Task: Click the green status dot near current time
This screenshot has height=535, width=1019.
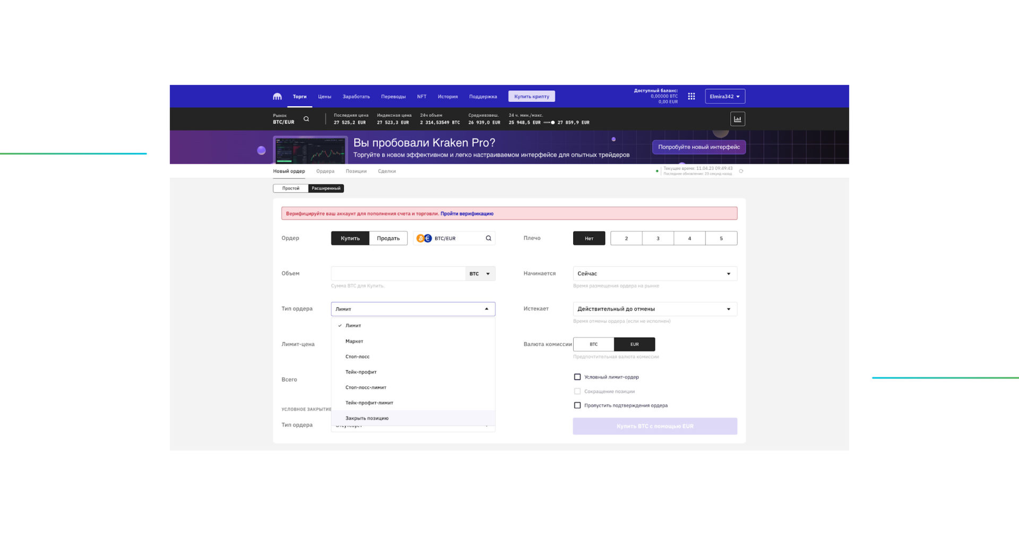Action: coord(657,171)
